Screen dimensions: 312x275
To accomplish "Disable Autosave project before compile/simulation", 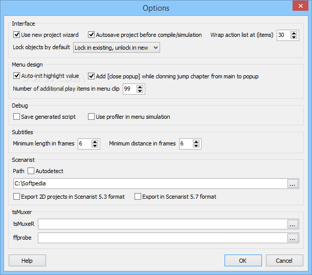I will click(92, 35).
